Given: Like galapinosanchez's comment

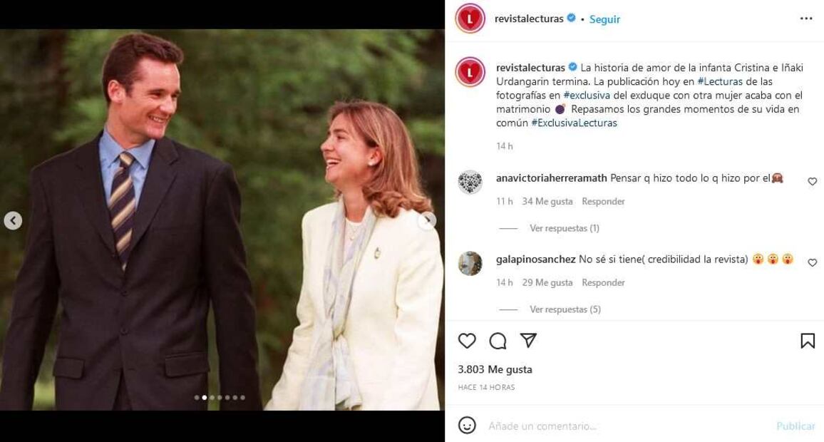Looking at the screenshot, I should tap(812, 263).
